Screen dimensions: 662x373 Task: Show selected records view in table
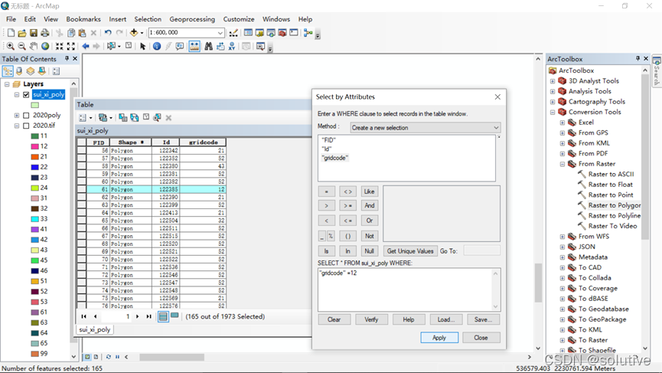(174, 316)
